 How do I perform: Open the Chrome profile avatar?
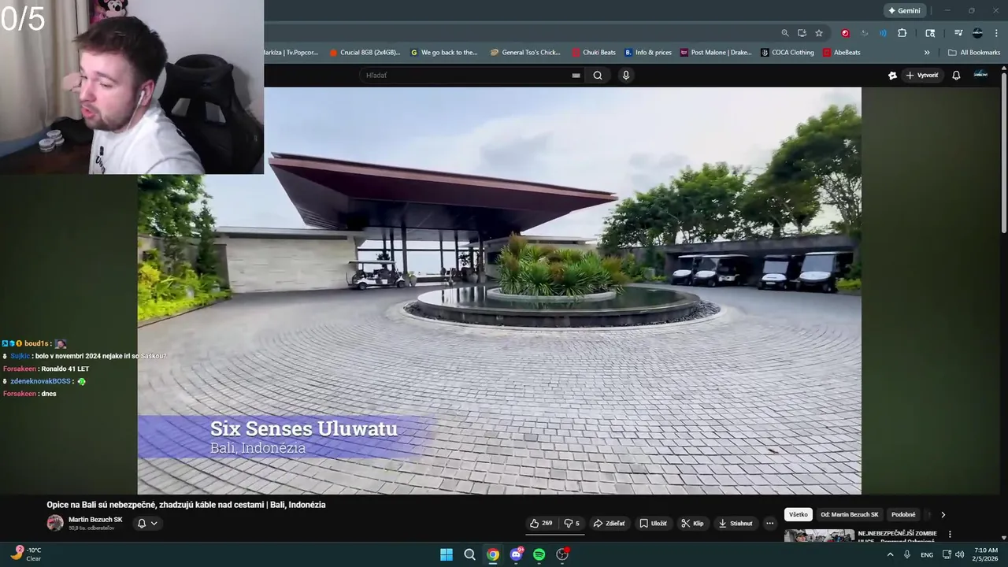click(977, 33)
